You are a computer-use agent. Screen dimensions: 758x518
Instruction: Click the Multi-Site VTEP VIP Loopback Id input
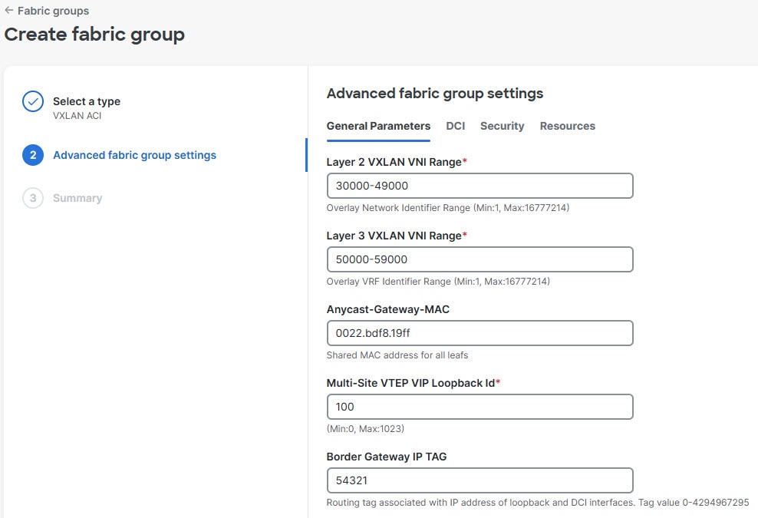pos(480,407)
